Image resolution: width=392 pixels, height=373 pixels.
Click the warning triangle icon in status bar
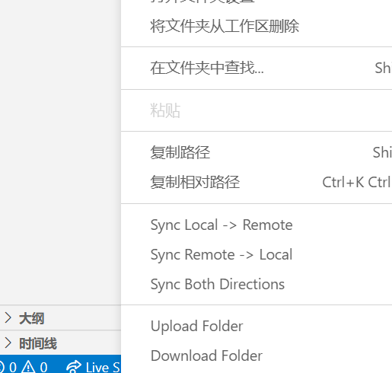pos(28,367)
